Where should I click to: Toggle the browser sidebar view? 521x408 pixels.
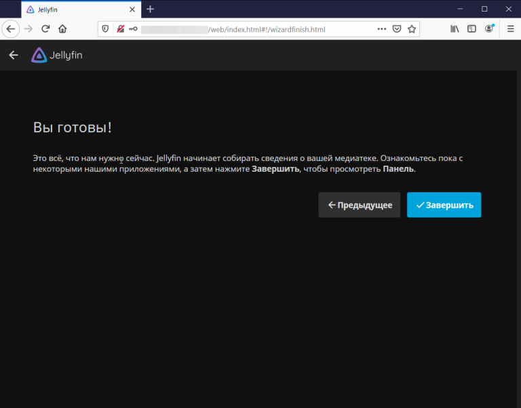(471, 29)
